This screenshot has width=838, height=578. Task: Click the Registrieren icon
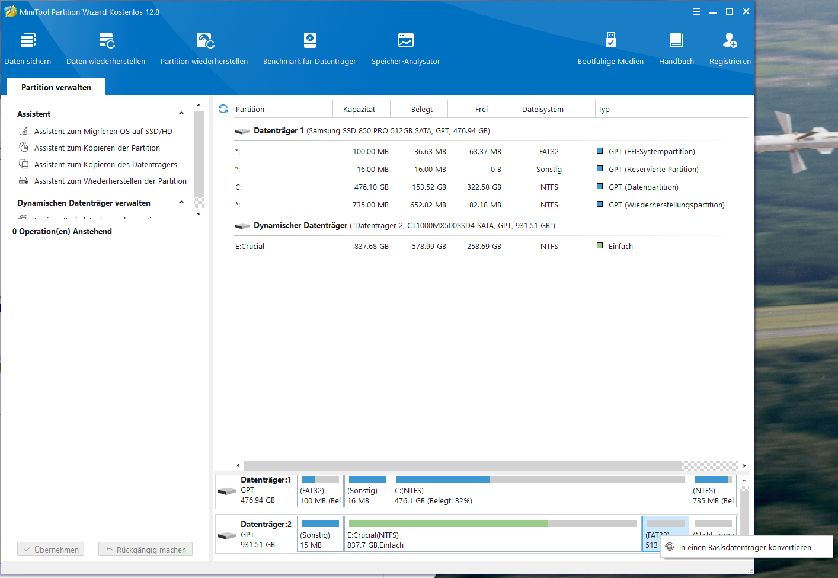click(x=730, y=40)
